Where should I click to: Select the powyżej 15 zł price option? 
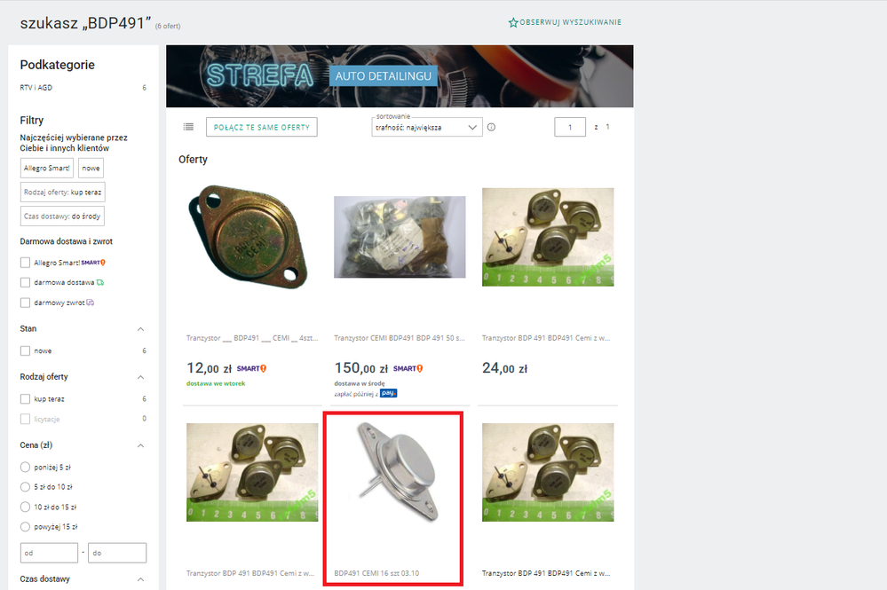point(25,527)
